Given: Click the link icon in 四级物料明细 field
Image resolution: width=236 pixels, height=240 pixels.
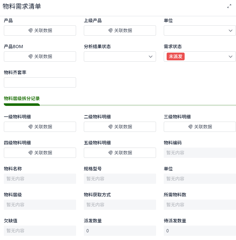Looking at the screenshot, I should [x=31, y=153].
